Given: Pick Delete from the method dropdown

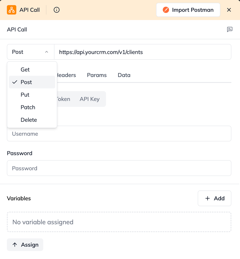Looking at the screenshot, I should 29,120.
